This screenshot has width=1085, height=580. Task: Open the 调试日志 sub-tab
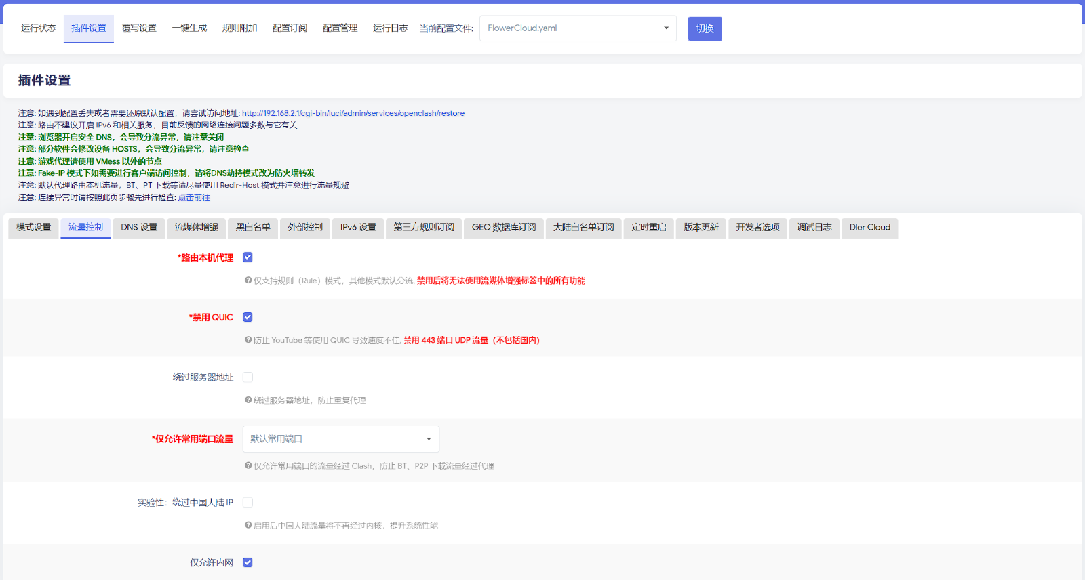(x=814, y=228)
